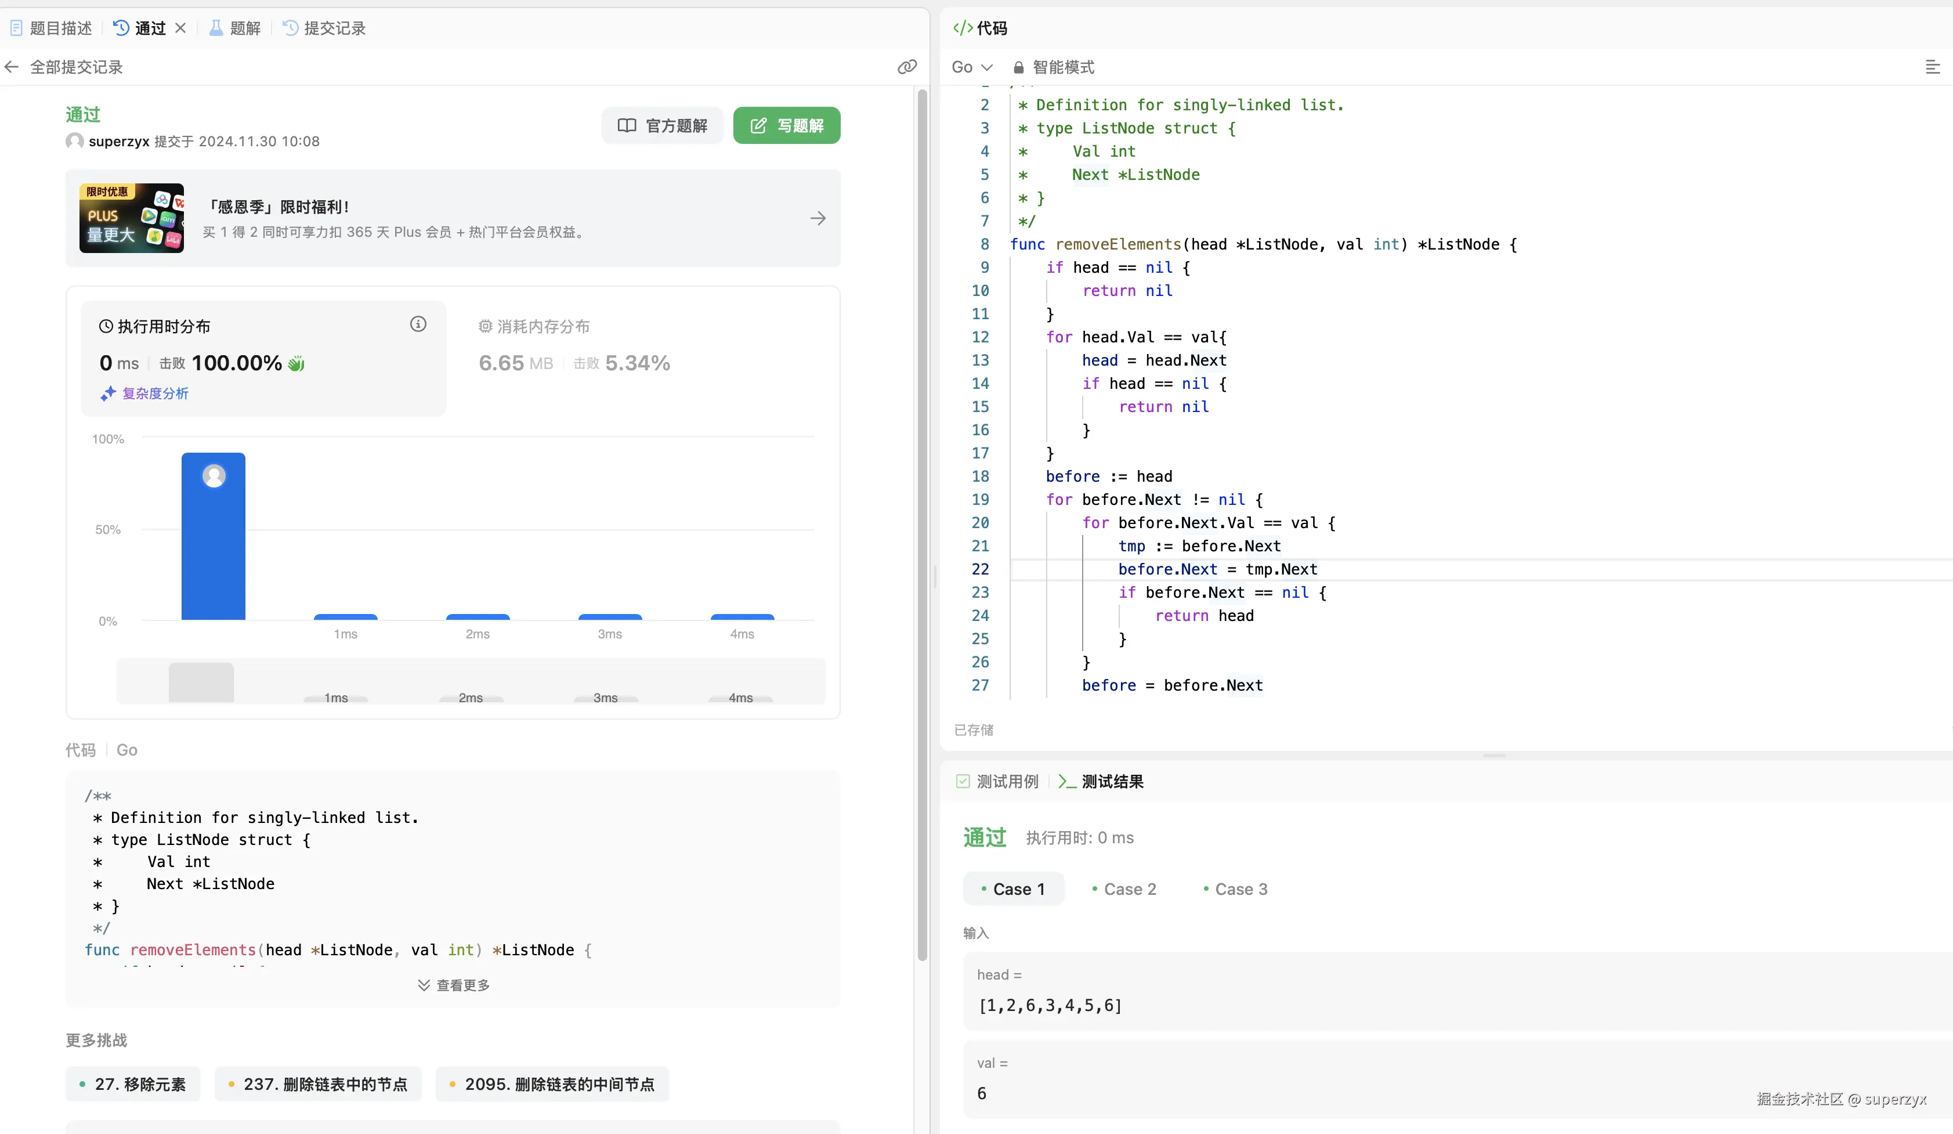
Task: Select test Case 1
Action: pyautogui.click(x=1013, y=889)
